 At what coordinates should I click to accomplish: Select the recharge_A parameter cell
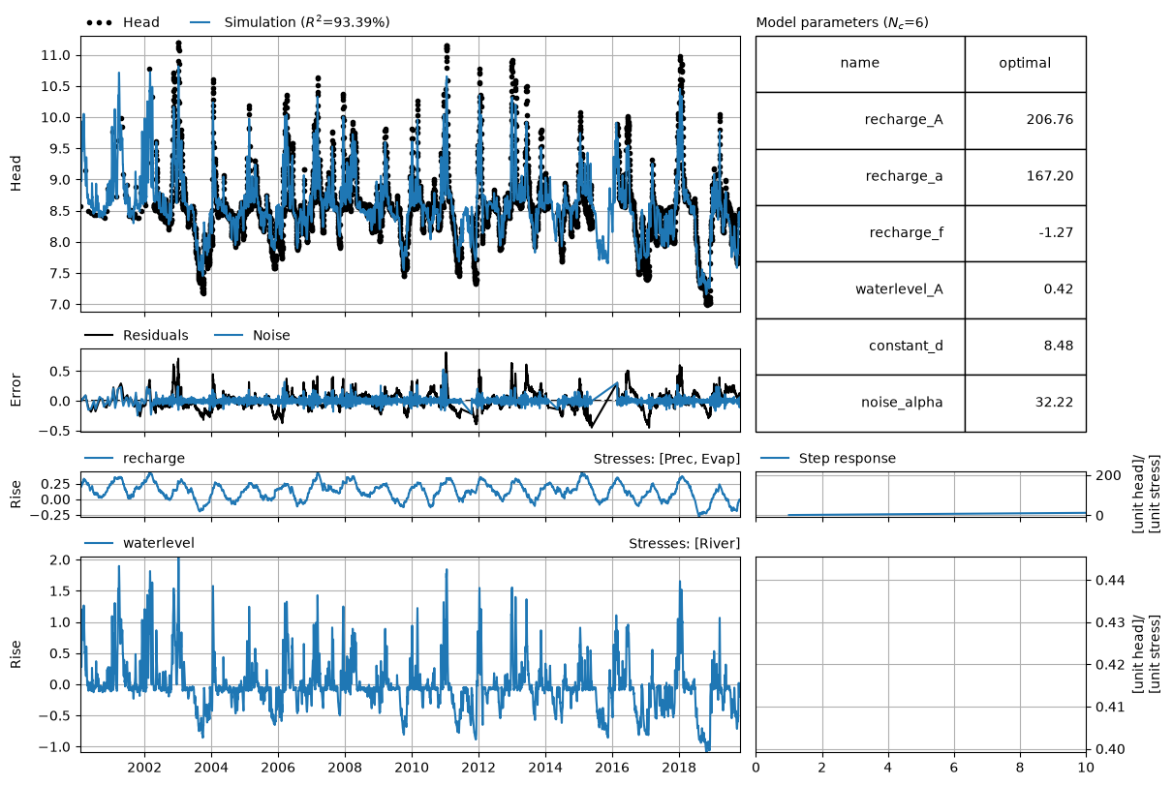click(x=860, y=120)
